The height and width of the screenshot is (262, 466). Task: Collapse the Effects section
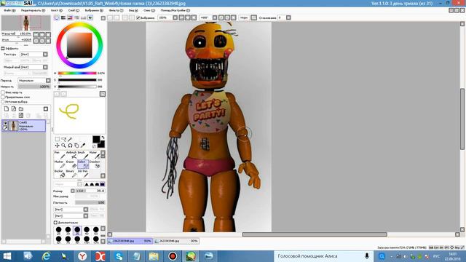(3, 49)
